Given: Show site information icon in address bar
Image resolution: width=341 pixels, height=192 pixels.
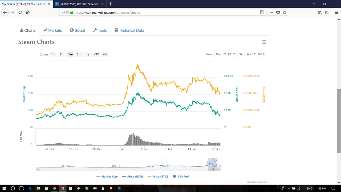Looking at the screenshot, I should point(63,12).
